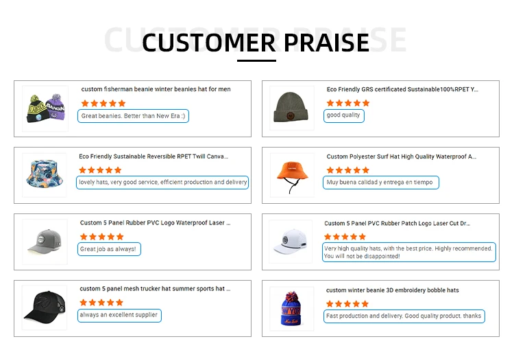
Task: Click star rating under mesh trucker hat
Action: tap(101, 302)
